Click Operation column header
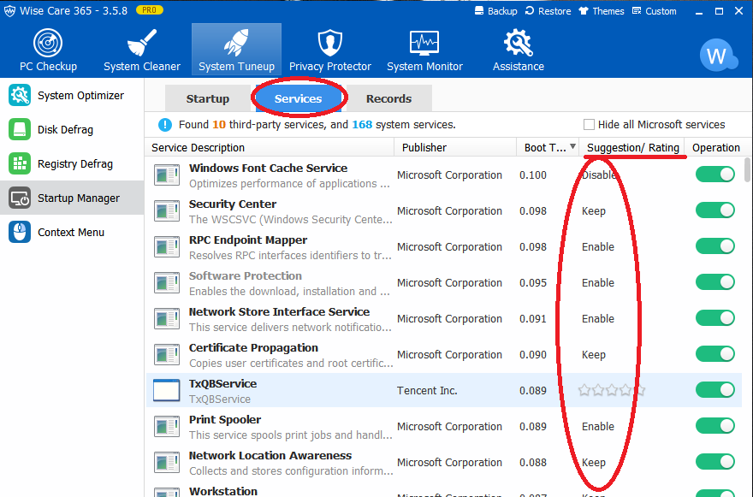Image resolution: width=753 pixels, height=497 pixels. 715,147
